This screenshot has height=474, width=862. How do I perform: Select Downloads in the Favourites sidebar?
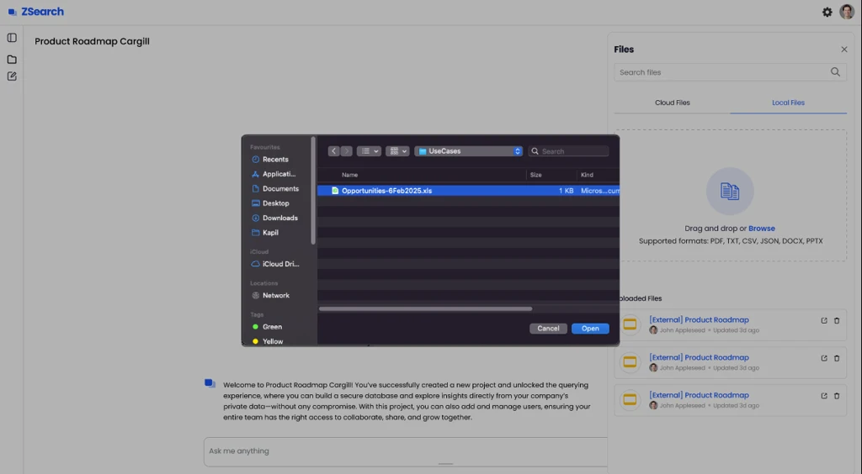[x=279, y=218]
